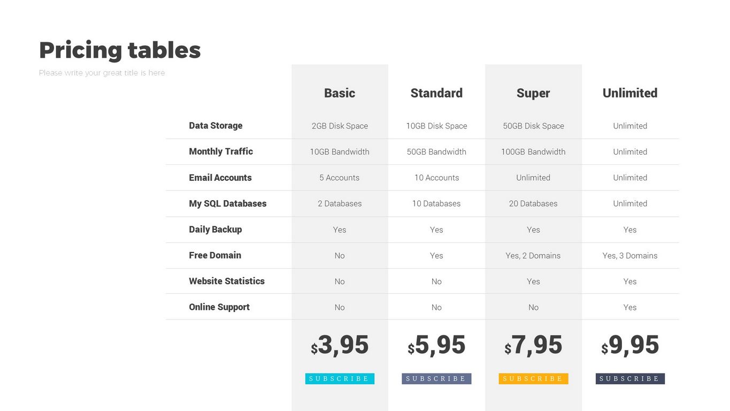This screenshot has width=730, height=411.
Task: Hit the orange Subscribe button under Super
Action: pos(533,379)
